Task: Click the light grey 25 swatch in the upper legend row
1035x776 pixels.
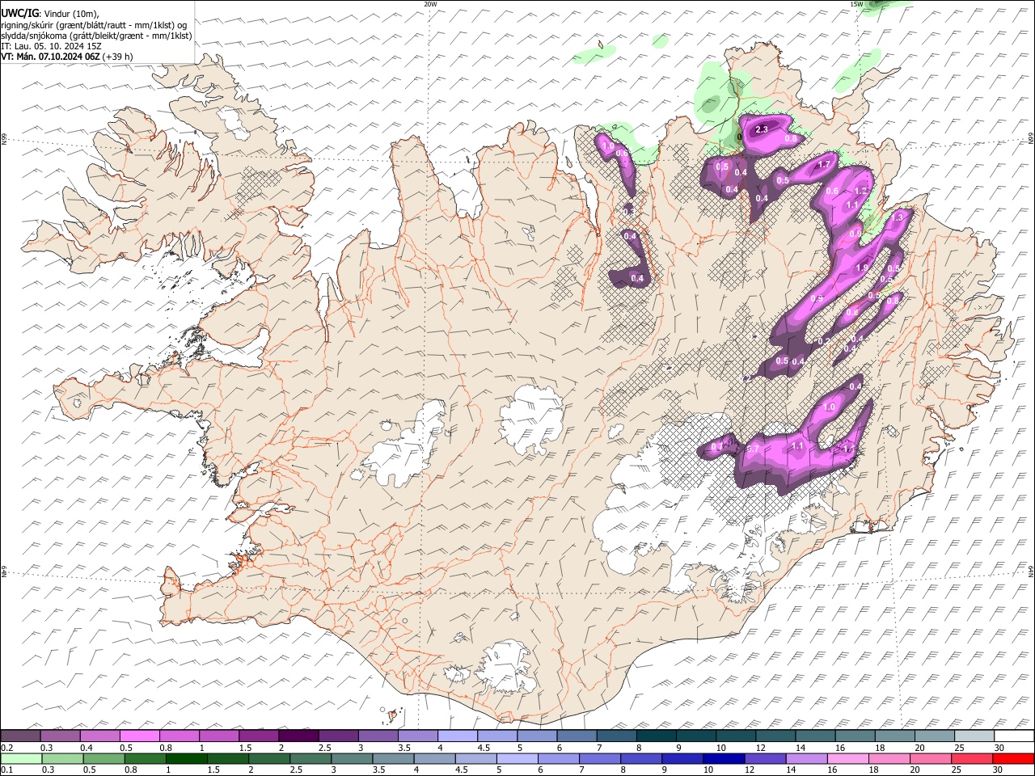Action: point(974,736)
